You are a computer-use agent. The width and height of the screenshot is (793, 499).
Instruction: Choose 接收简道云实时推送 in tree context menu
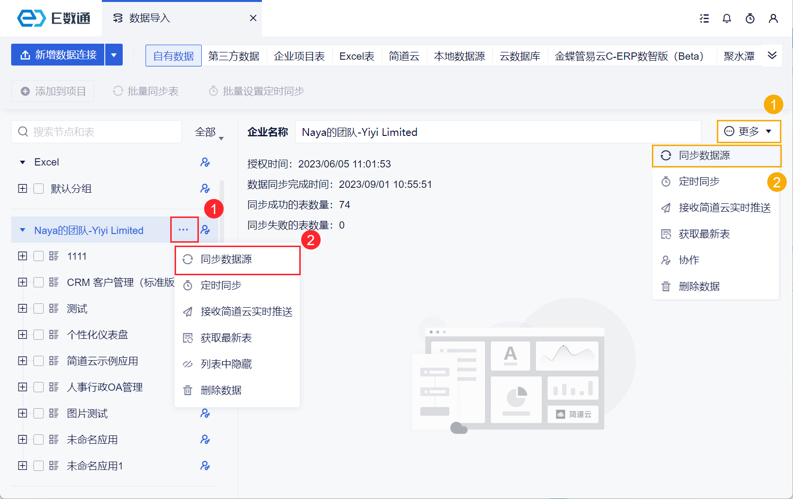[x=237, y=312]
